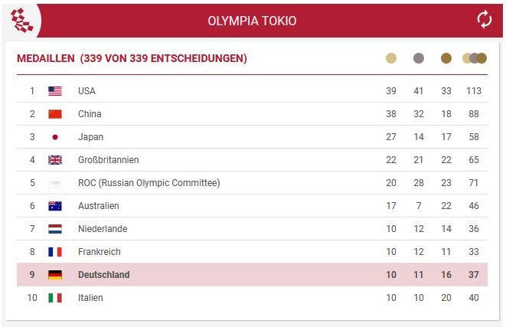The height and width of the screenshot is (327, 506).
Task: Click the MEDAILLEN section heading
Action: pyautogui.click(x=132, y=58)
